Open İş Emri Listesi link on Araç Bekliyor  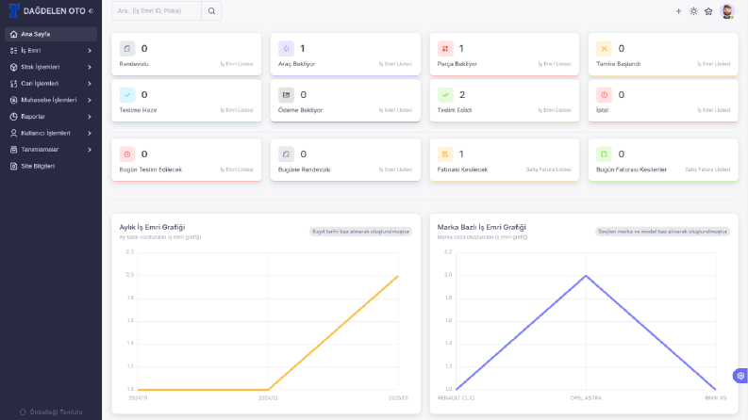[395, 64]
